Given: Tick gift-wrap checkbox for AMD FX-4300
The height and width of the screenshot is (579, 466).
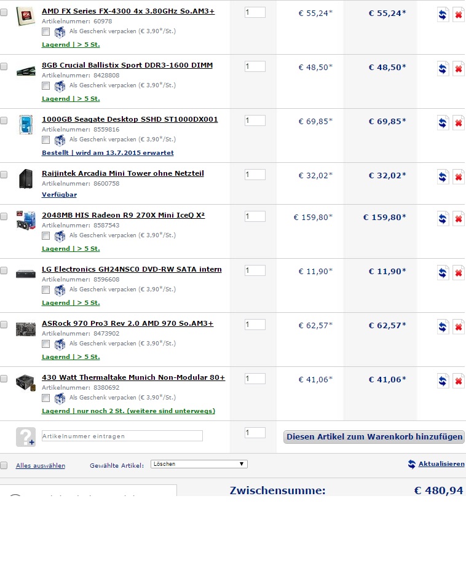Looking at the screenshot, I should click(x=45, y=32).
